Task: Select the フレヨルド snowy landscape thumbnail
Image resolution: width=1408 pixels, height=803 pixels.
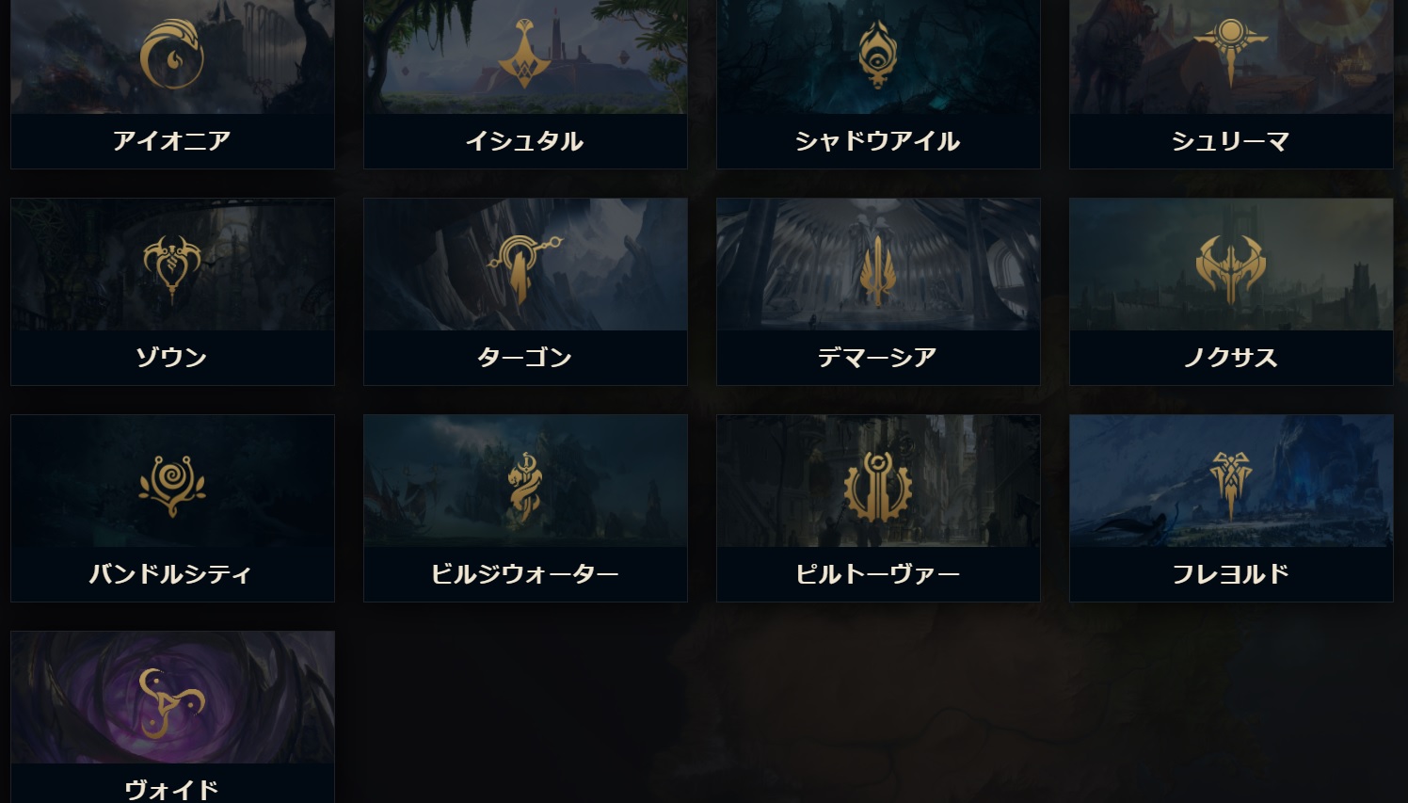Action: [x=1231, y=481]
